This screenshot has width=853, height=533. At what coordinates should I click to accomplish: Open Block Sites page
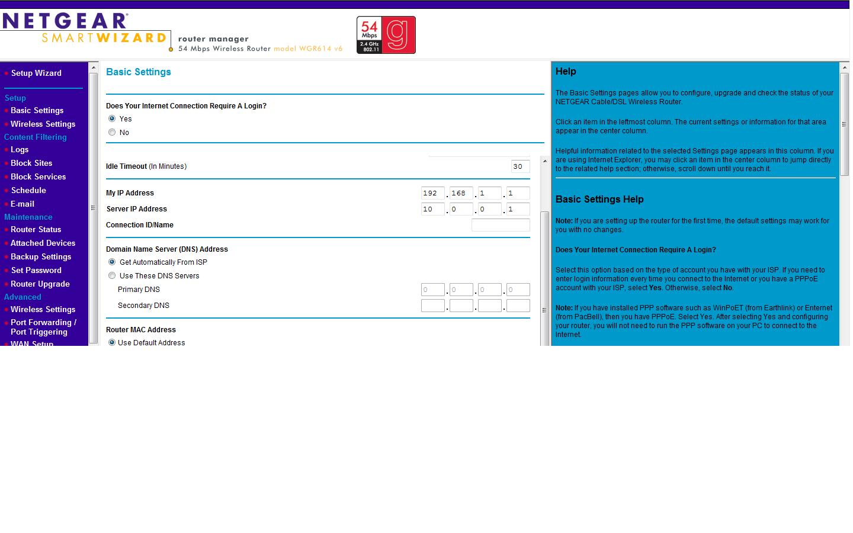coord(31,163)
